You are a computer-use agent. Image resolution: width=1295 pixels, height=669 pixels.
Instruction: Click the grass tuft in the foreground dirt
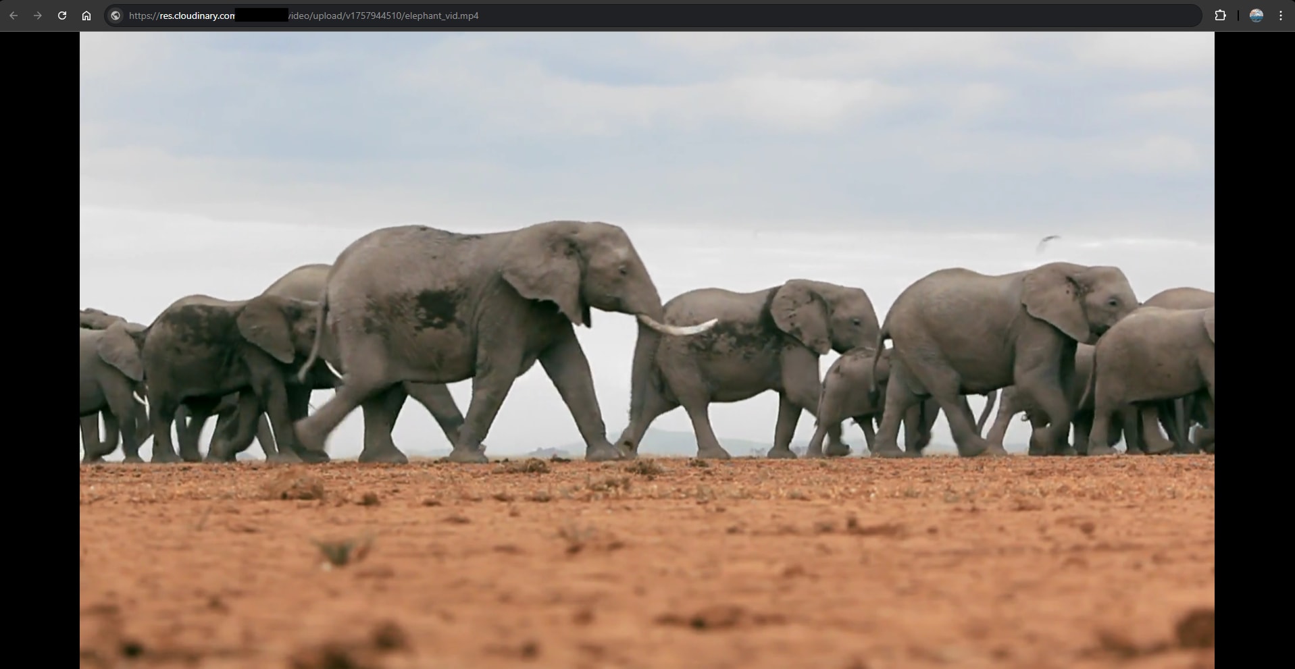342,550
